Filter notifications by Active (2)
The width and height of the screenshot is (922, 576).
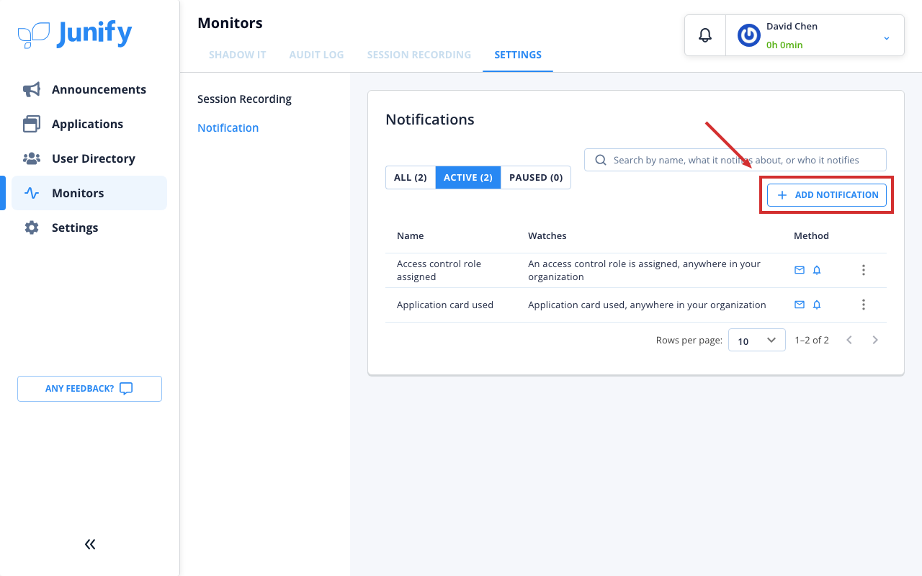(468, 177)
